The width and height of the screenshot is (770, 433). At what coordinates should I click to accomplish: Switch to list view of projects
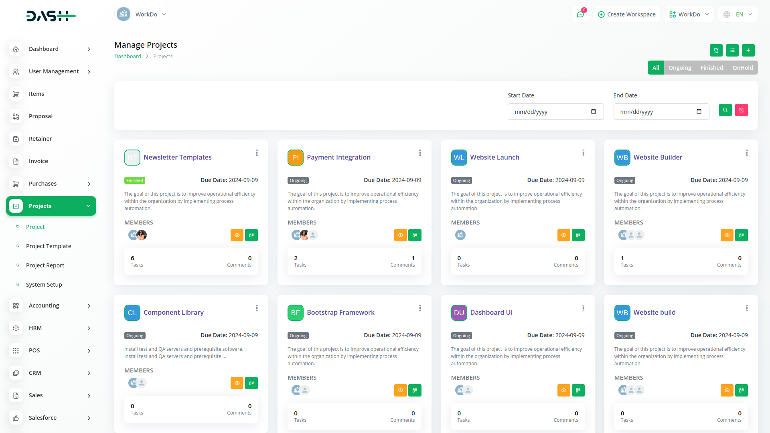click(732, 51)
